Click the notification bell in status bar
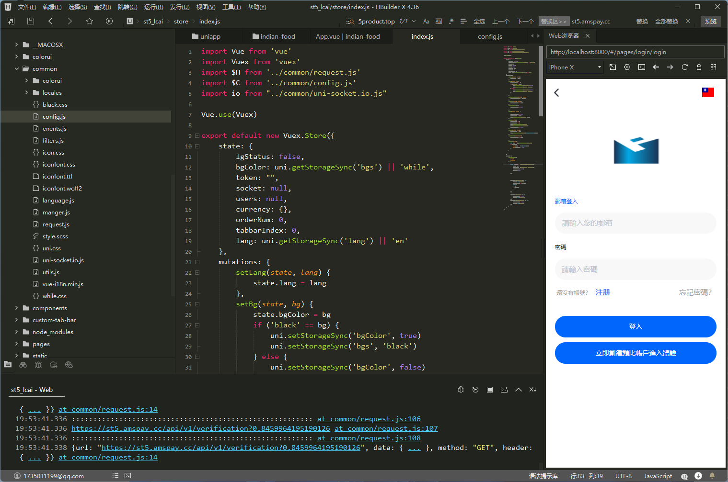 coord(712,476)
